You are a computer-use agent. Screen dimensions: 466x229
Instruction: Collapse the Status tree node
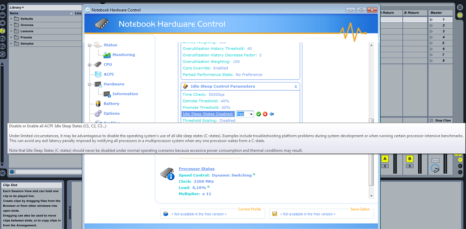tap(89, 46)
